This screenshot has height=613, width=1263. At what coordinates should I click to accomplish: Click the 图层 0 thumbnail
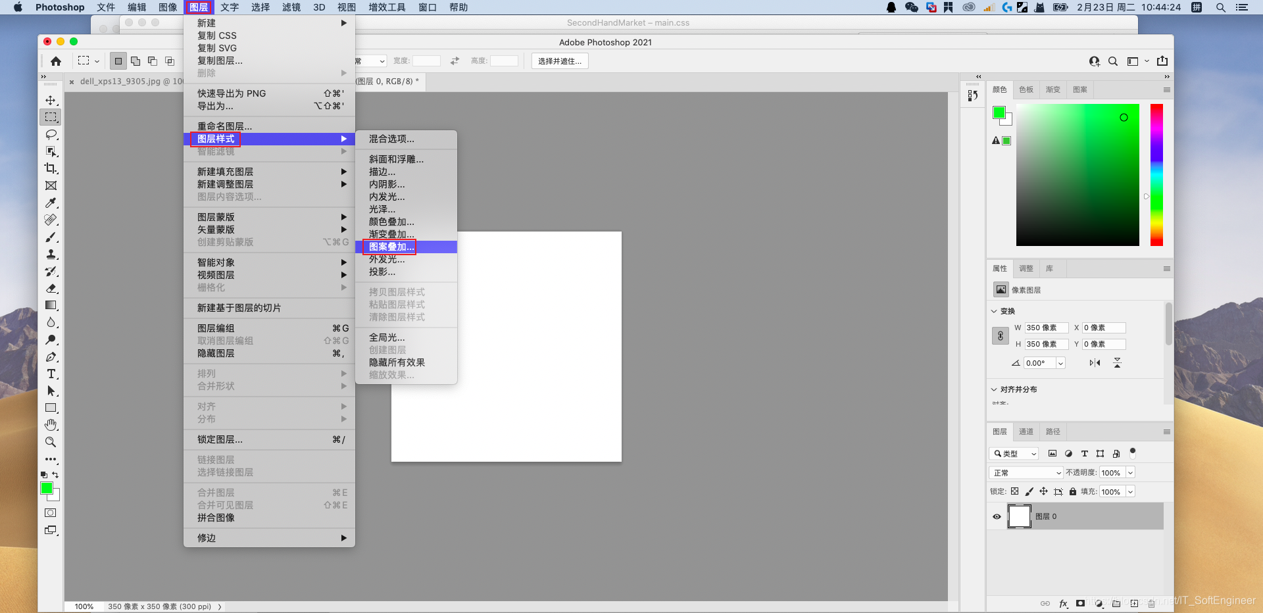click(1019, 516)
